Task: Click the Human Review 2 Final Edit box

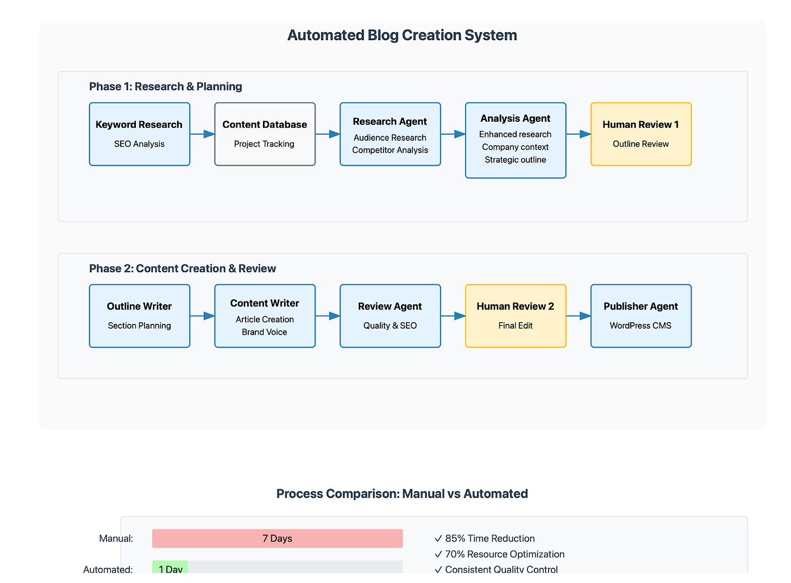Action: 515,316
